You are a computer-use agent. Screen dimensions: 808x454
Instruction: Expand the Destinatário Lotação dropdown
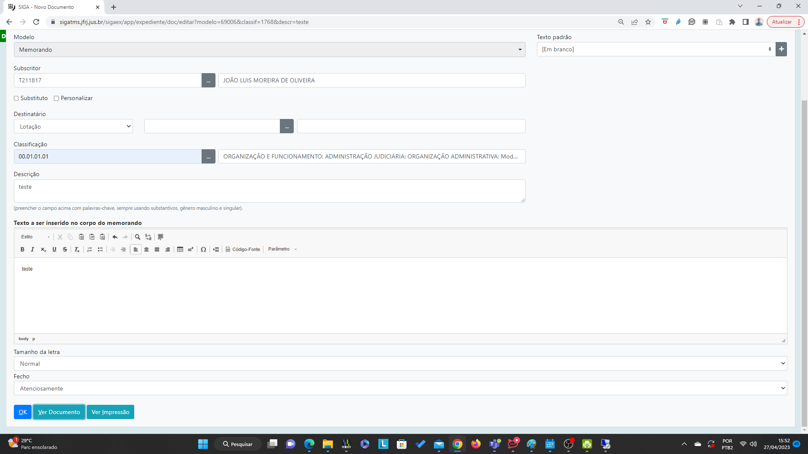(73, 127)
